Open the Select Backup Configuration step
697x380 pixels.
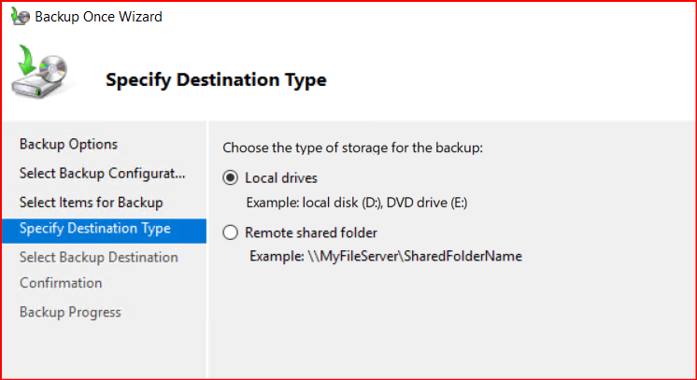(103, 174)
